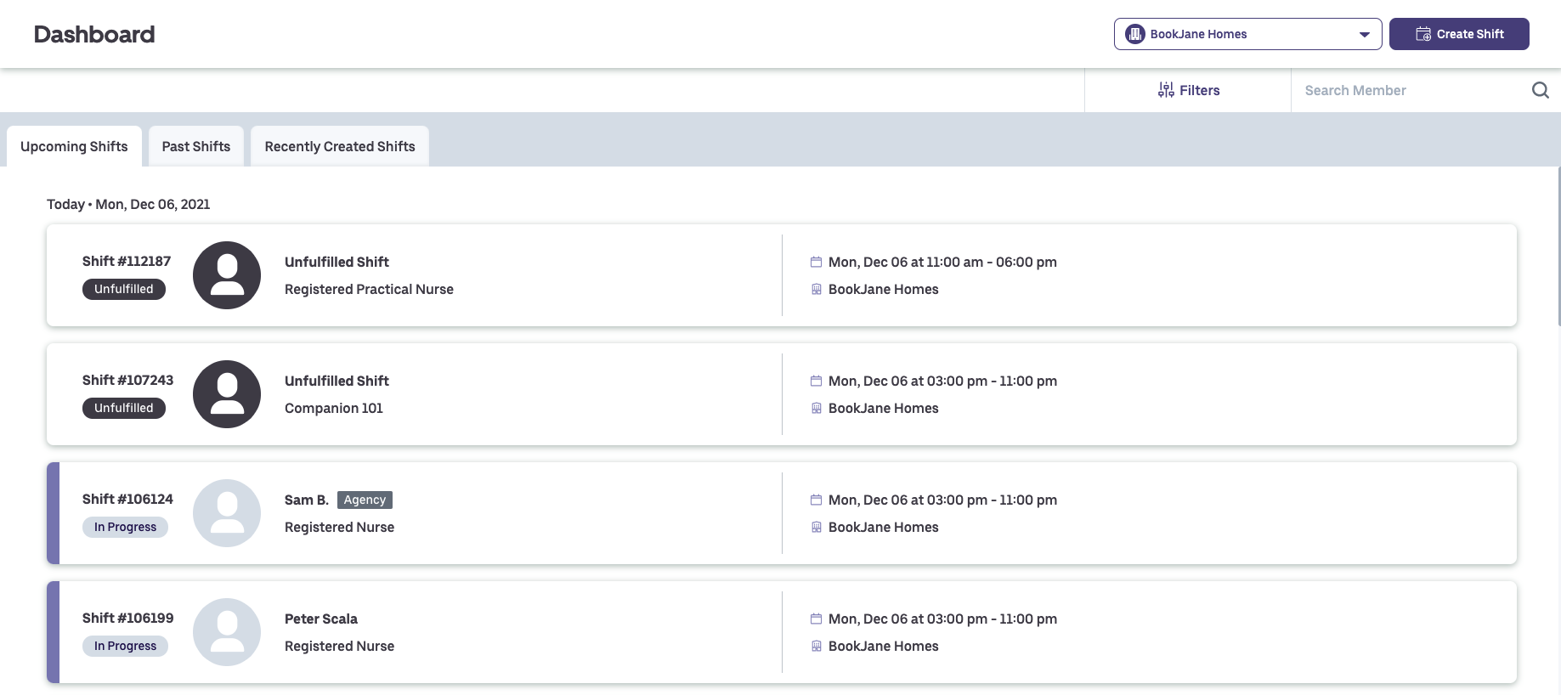
Task: Select the Upcoming Shifts tab
Action: (x=74, y=146)
